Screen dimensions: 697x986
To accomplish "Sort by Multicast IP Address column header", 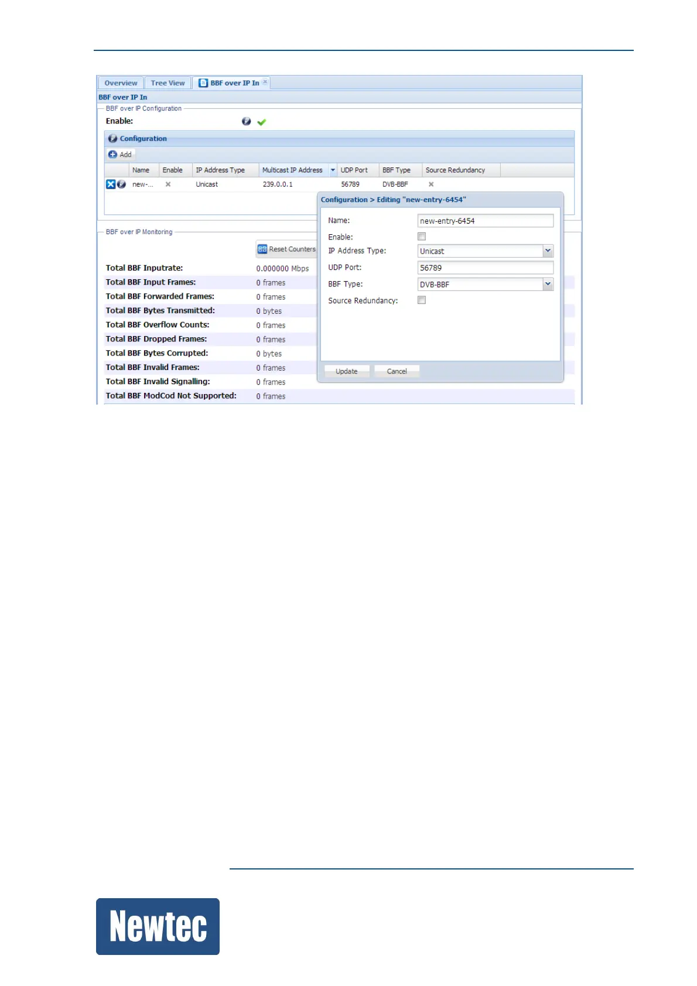I will pos(293,170).
